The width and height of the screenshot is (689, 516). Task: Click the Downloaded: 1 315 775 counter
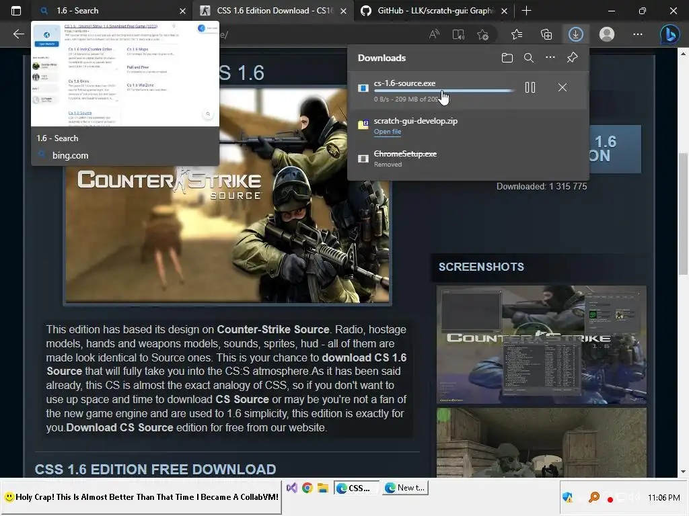pos(542,187)
